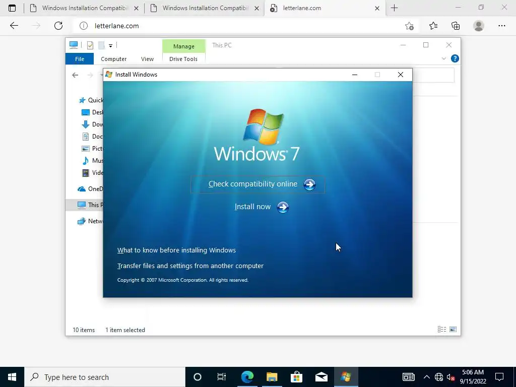Open File Explorer Help question mark

(x=455, y=58)
